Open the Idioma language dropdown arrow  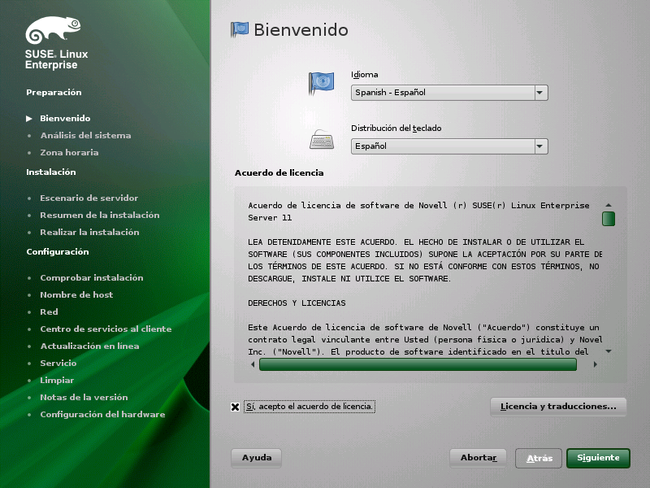tap(539, 93)
